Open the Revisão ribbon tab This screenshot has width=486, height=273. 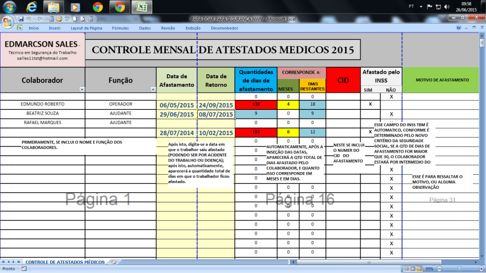168,28
